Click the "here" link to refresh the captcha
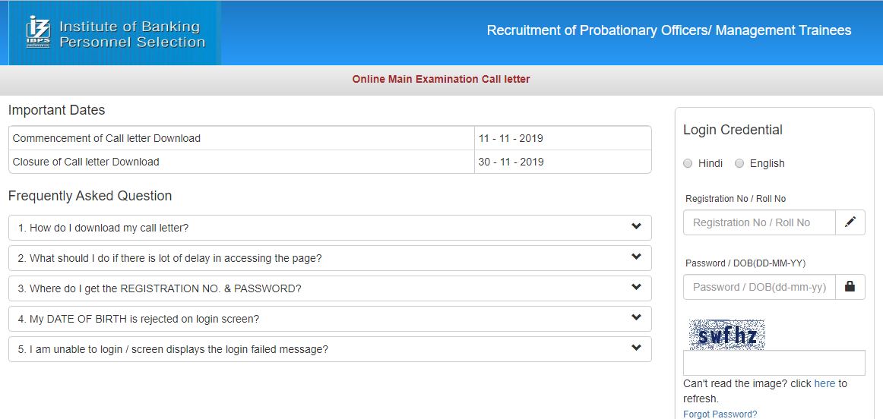 pos(824,383)
